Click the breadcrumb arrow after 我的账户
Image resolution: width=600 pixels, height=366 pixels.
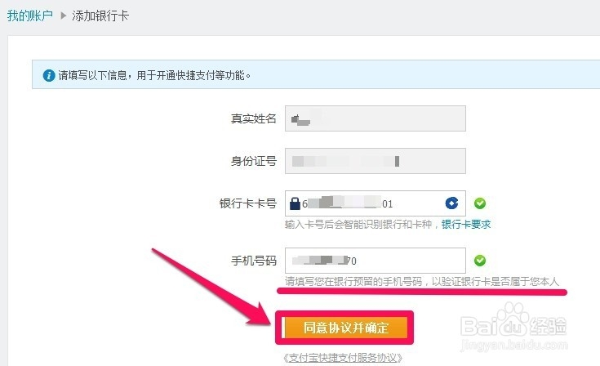pos(64,16)
